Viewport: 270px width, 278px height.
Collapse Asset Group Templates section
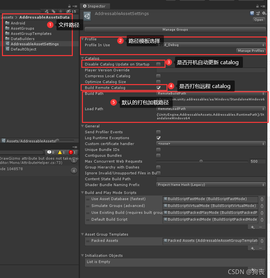[83, 234]
